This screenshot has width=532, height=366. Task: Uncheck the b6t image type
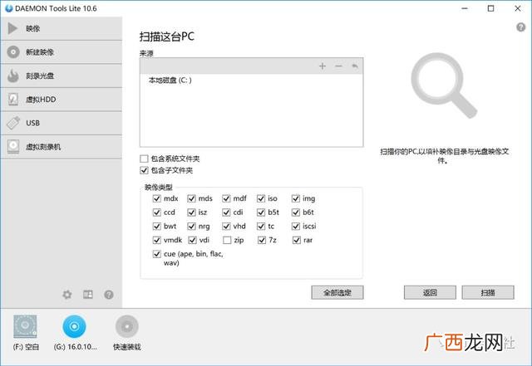click(x=296, y=212)
